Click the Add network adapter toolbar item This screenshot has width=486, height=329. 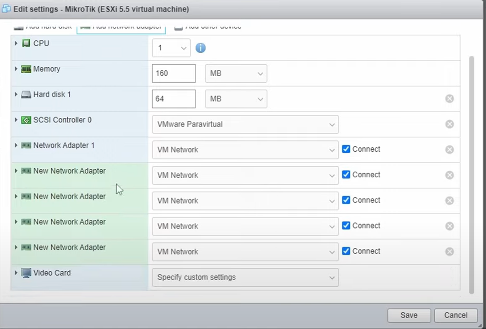click(121, 27)
